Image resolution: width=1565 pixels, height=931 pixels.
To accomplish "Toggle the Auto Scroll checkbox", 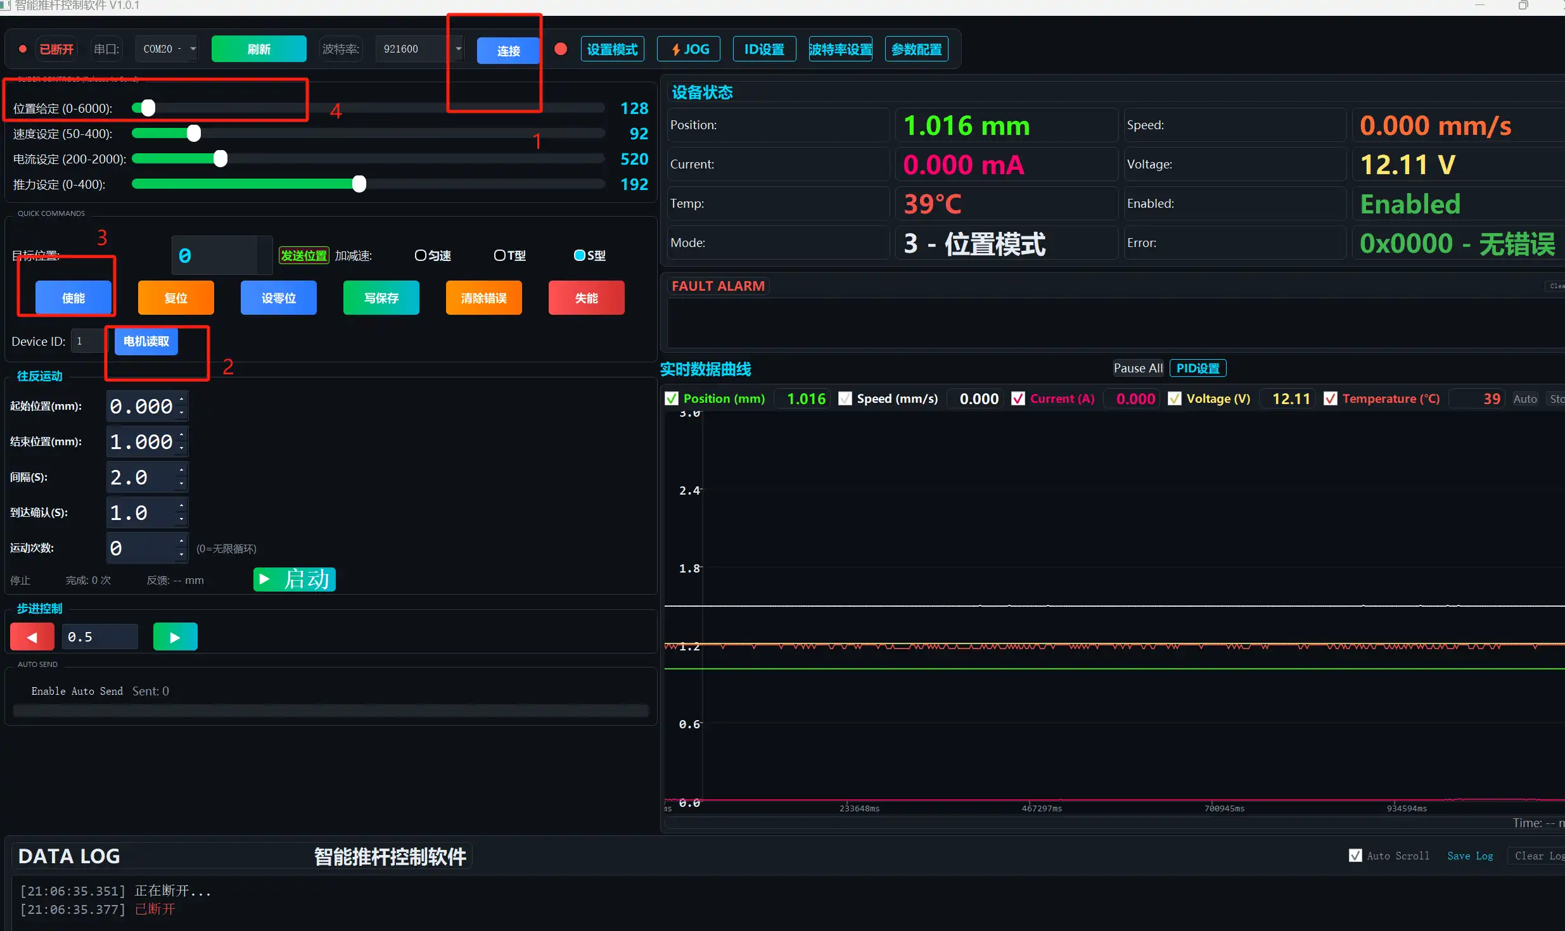I will tap(1355, 856).
